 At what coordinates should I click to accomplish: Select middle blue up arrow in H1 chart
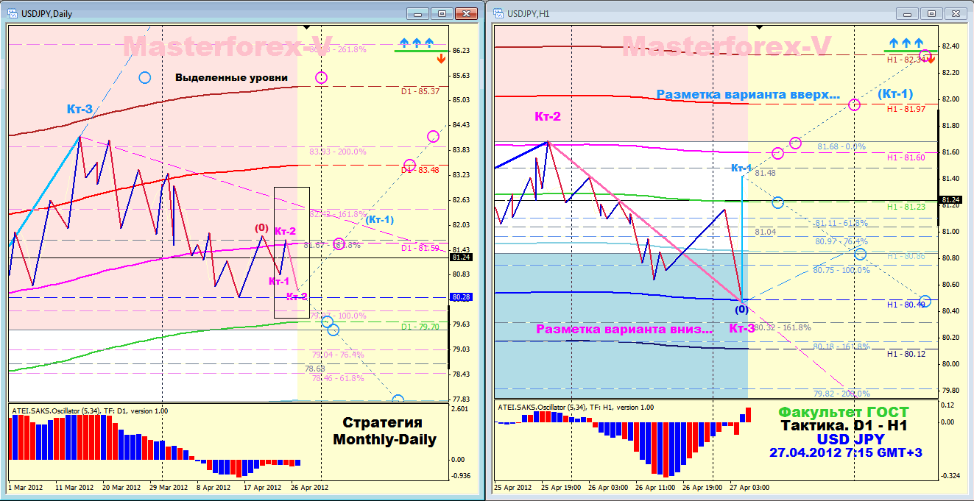coord(906,43)
